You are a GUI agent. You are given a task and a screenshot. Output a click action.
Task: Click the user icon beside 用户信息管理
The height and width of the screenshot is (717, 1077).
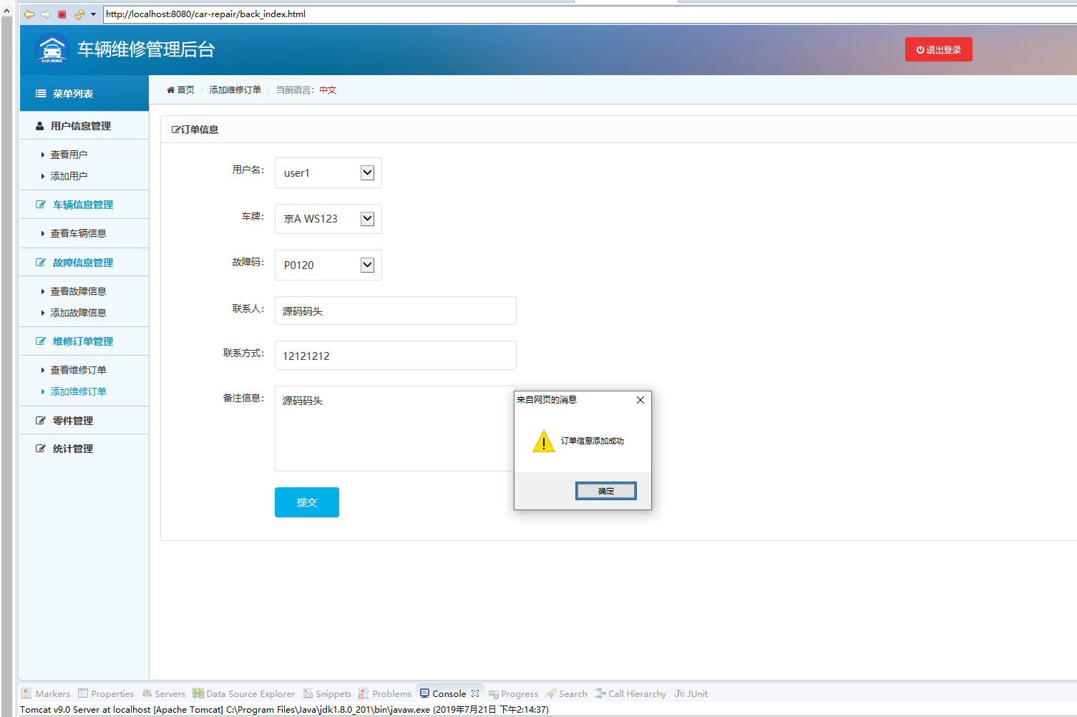pos(40,126)
